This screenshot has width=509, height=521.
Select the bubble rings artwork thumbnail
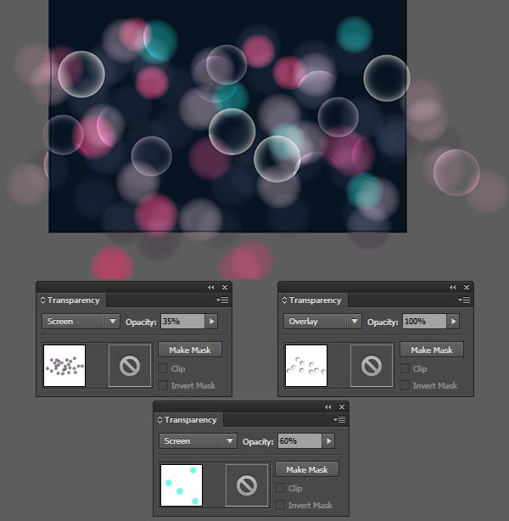pos(306,366)
